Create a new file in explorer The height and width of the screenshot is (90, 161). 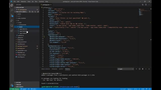click(x=30, y=12)
